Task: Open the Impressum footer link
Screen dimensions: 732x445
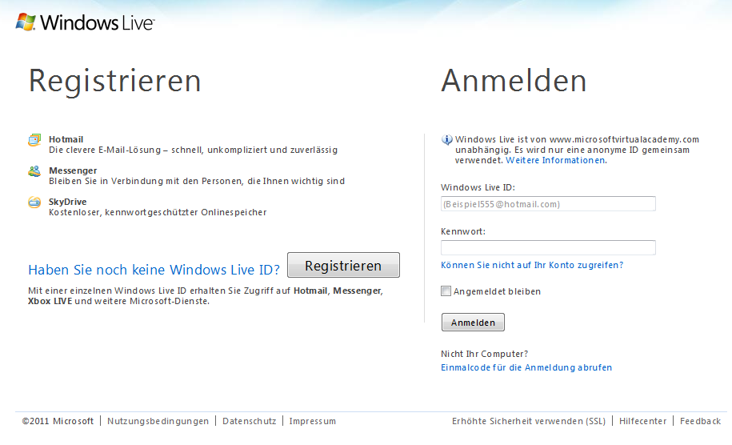Action: pyautogui.click(x=312, y=421)
